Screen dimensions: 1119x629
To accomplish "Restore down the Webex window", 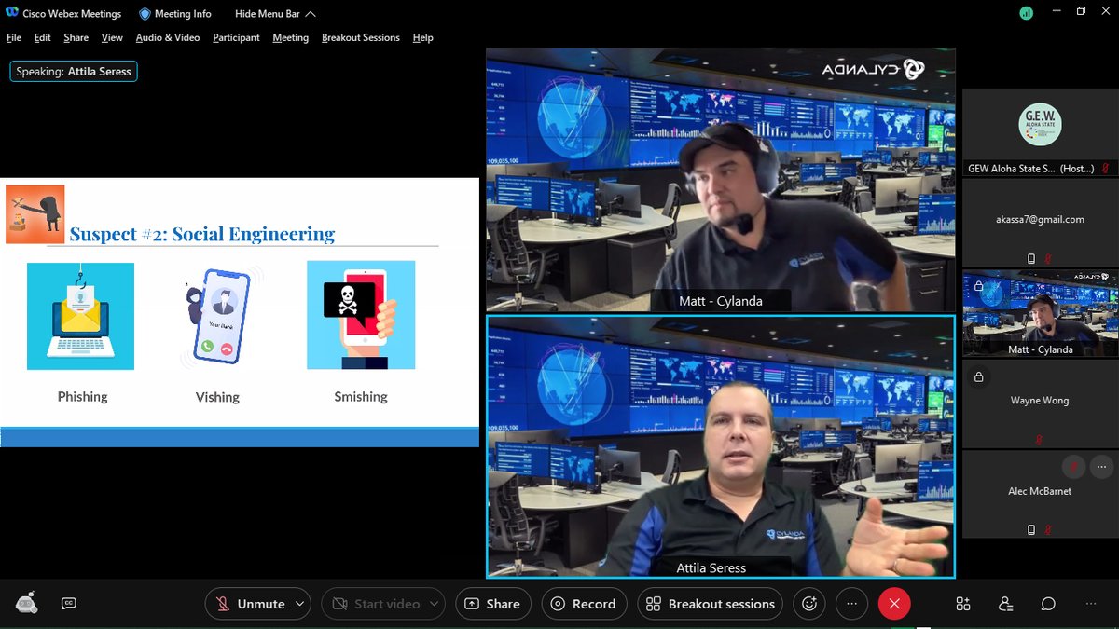I will tap(1081, 11).
